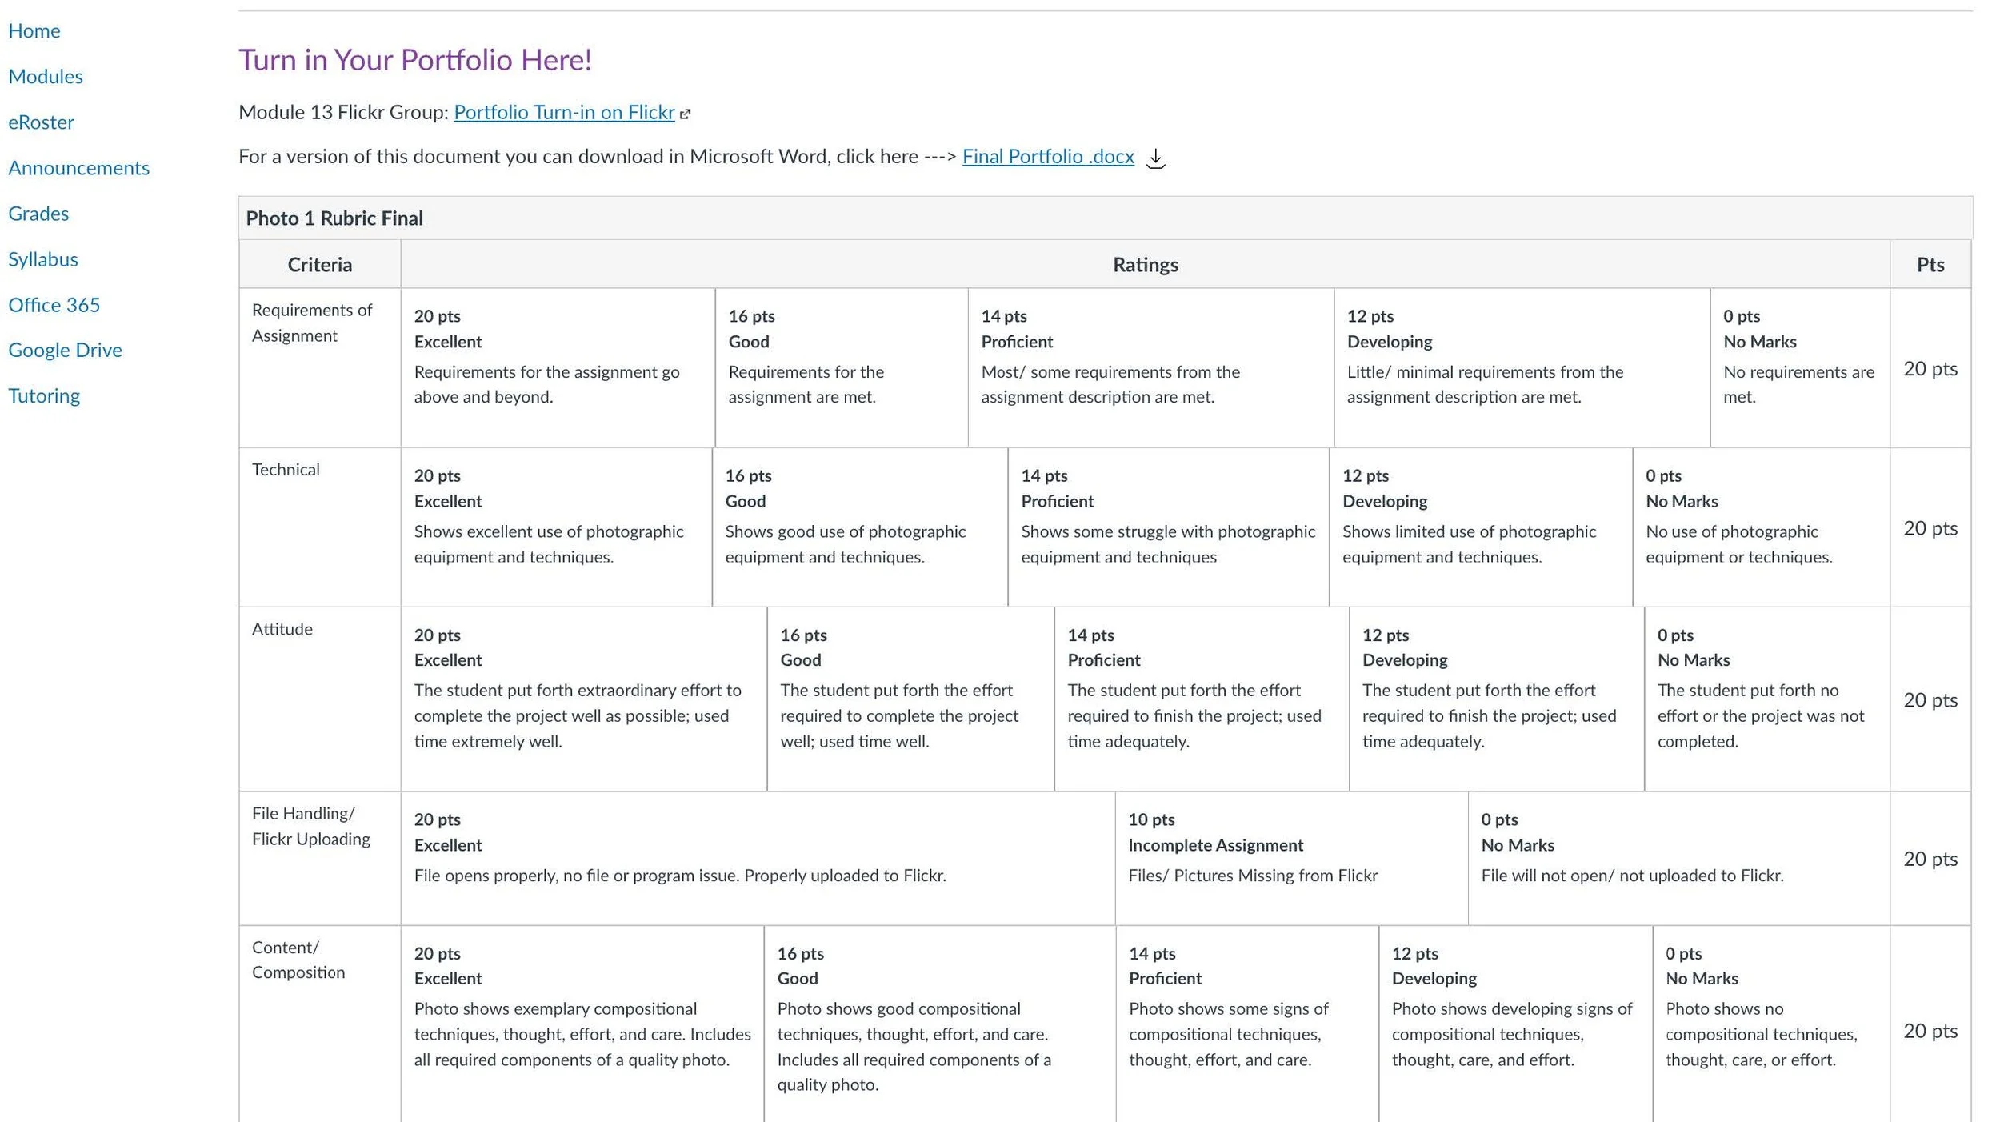The height and width of the screenshot is (1122, 2000).
Task: Select the Proficient rating in the Attitude row
Action: [x=1202, y=699]
